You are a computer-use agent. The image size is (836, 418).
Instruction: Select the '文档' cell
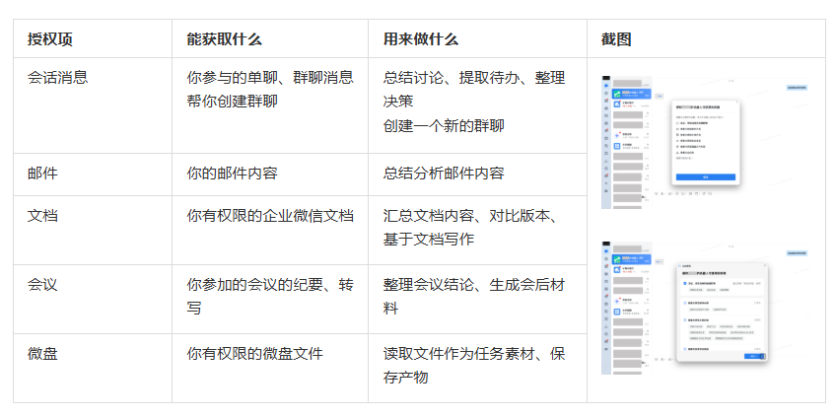pyautogui.click(x=93, y=230)
